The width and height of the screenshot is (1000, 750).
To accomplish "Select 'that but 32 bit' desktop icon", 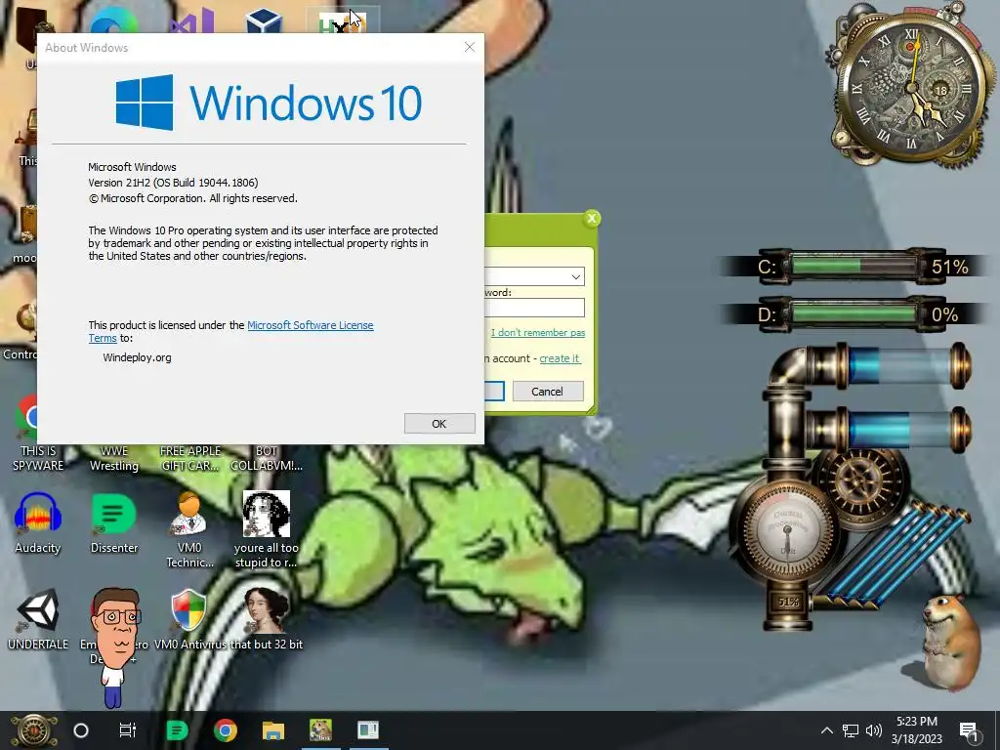I will coord(266,618).
